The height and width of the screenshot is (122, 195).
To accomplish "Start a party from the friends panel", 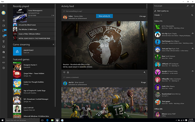I will pos(163,11).
